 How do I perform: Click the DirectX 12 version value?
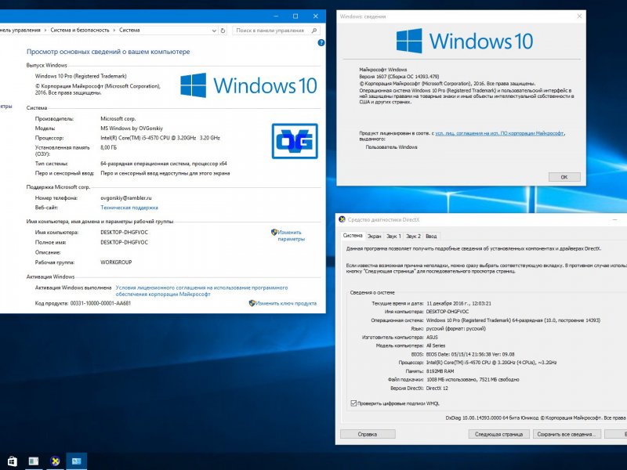[437, 388]
